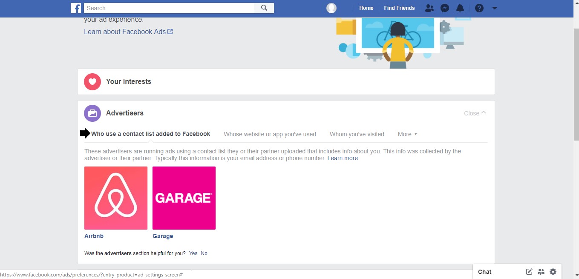Open Find Friends in top bar
The height and width of the screenshot is (279, 579).
click(x=399, y=8)
